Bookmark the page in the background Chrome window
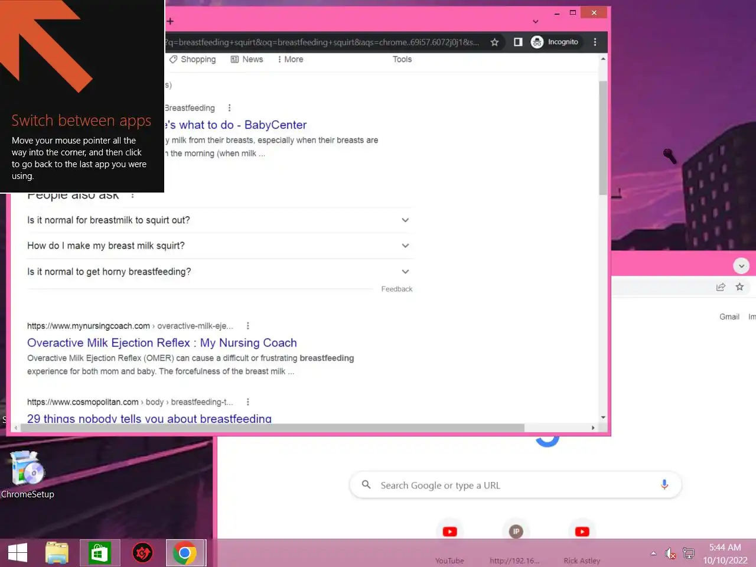Image resolution: width=756 pixels, height=567 pixels. tap(739, 287)
